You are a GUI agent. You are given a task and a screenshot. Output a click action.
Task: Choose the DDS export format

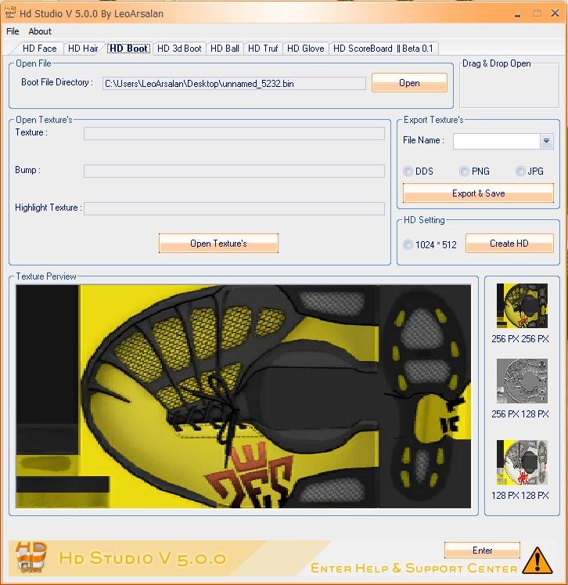coord(408,172)
